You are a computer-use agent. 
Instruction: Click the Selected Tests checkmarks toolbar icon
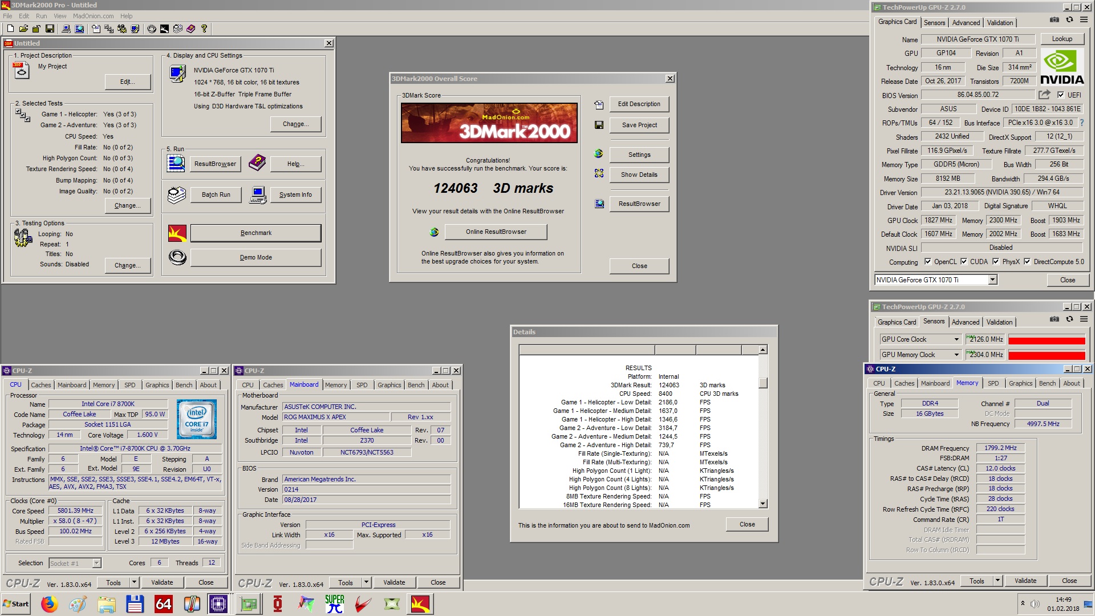point(109,29)
